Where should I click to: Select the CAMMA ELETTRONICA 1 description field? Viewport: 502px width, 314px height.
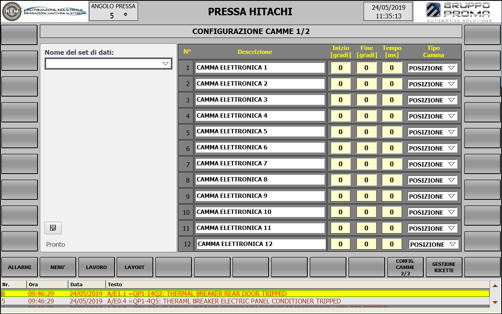tap(260, 68)
